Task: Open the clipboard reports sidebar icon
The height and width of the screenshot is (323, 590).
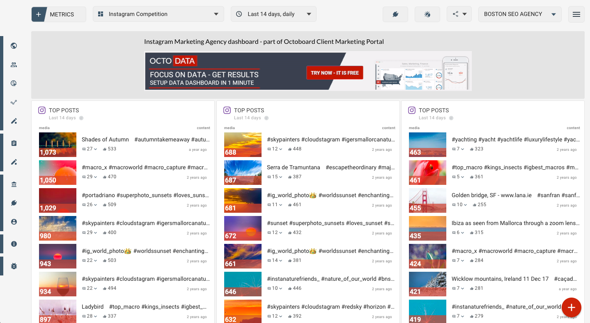Action: [14, 143]
